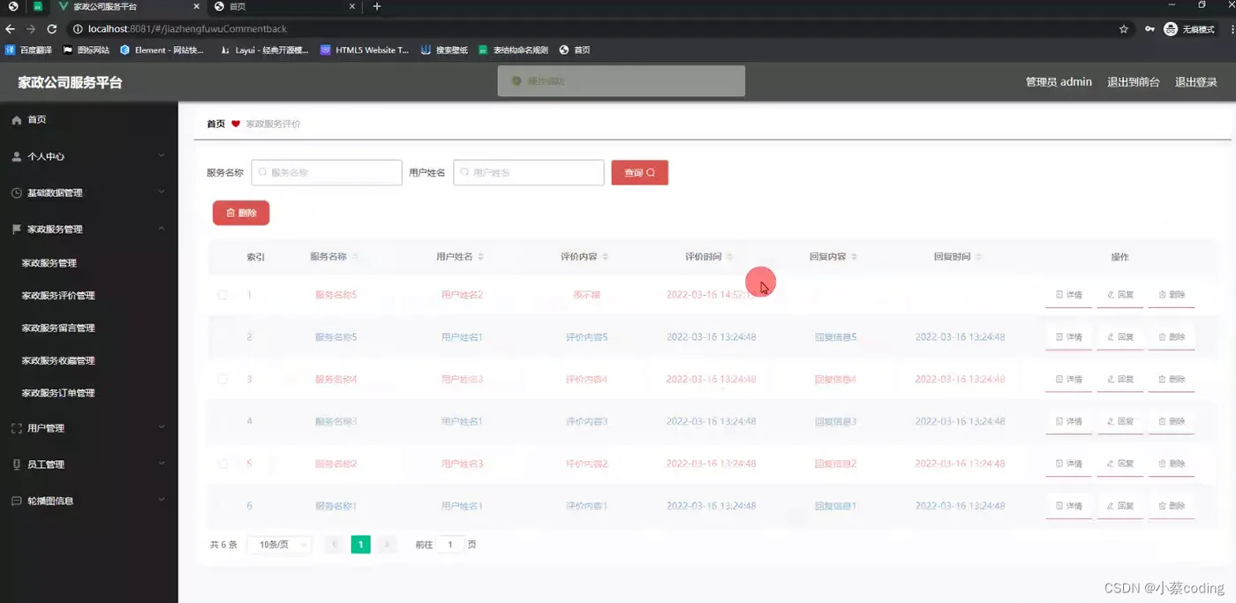Open 家政服务管理 submenu item
This screenshot has height=603, width=1236.
(49, 263)
